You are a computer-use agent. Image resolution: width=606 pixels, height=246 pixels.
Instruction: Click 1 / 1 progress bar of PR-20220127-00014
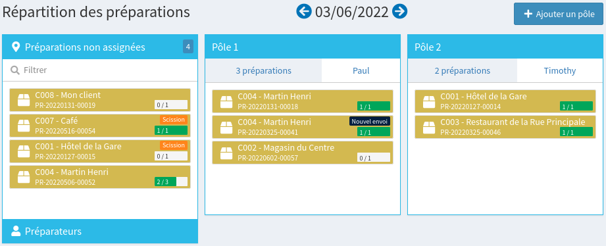point(576,106)
